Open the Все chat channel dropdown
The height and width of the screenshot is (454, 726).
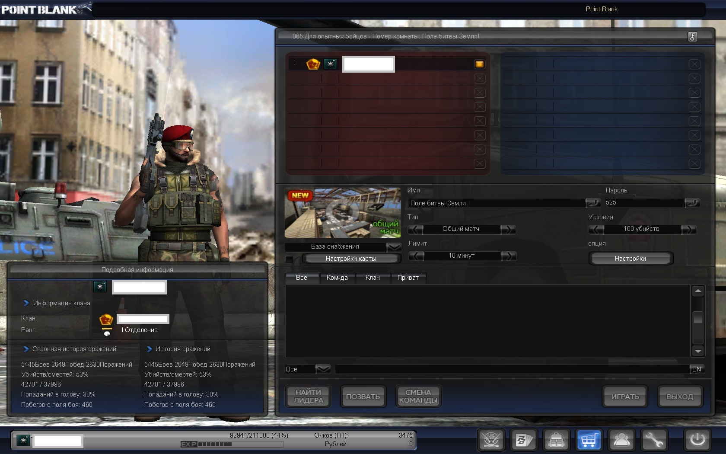[323, 369]
